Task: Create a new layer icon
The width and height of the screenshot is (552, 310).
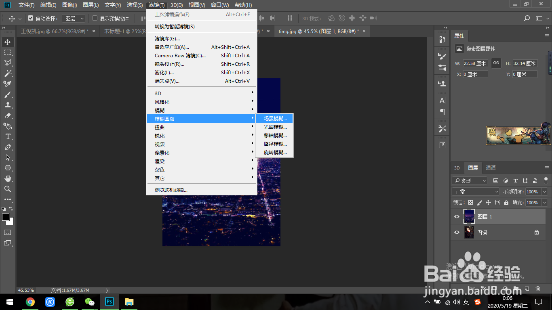Action: tap(527, 289)
